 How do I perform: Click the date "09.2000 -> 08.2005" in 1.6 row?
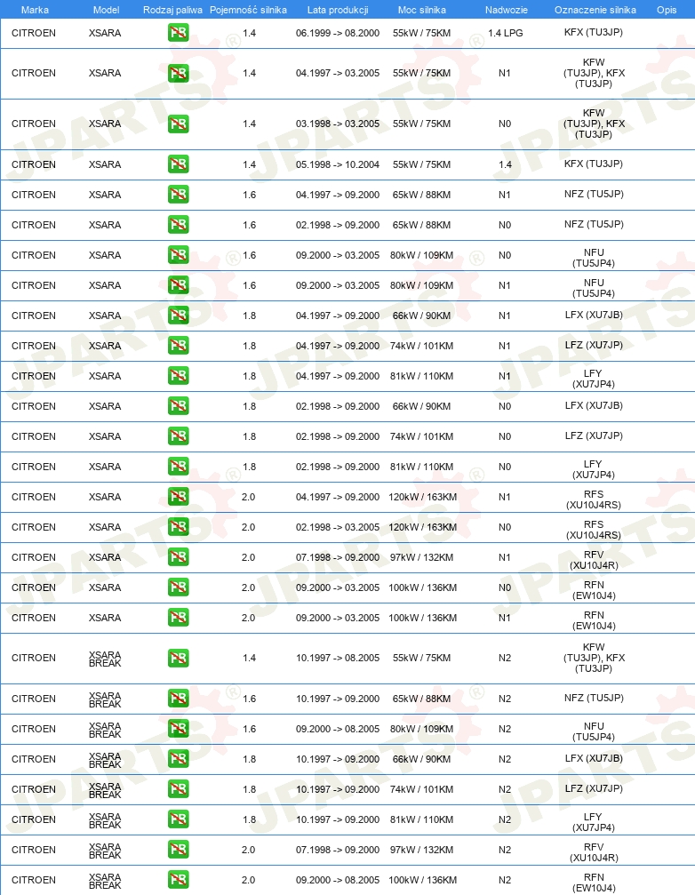(x=338, y=729)
